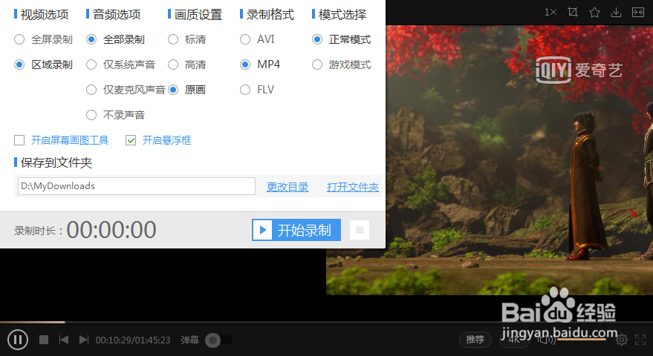Click 打开文件夹 link
The image size is (653, 356).
click(353, 187)
